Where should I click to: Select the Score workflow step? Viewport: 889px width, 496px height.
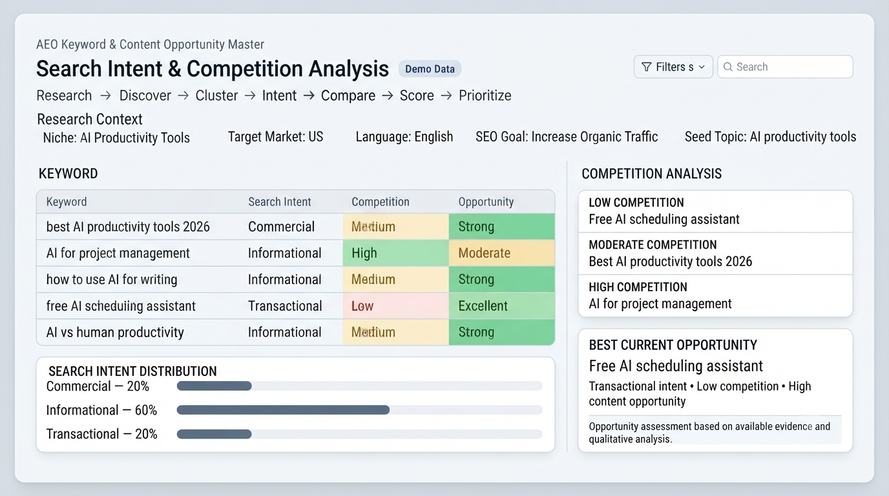coord(417,96)
